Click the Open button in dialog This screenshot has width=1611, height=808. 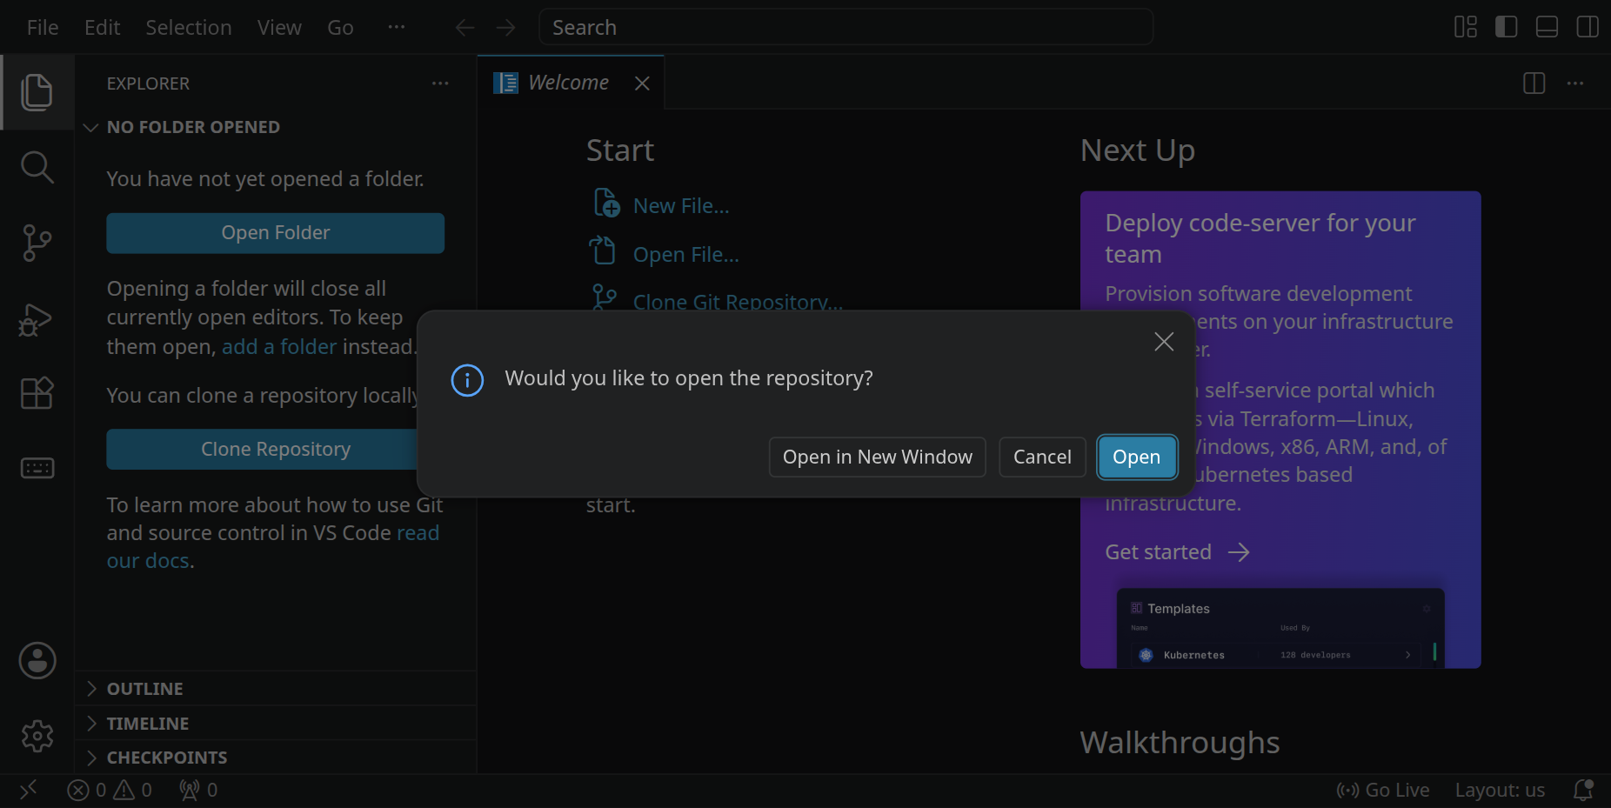click(x=1137, y=457)
